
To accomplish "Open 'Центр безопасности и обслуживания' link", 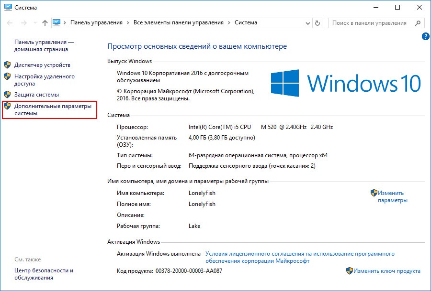I will pyautogui.click(x=44, y=274).
